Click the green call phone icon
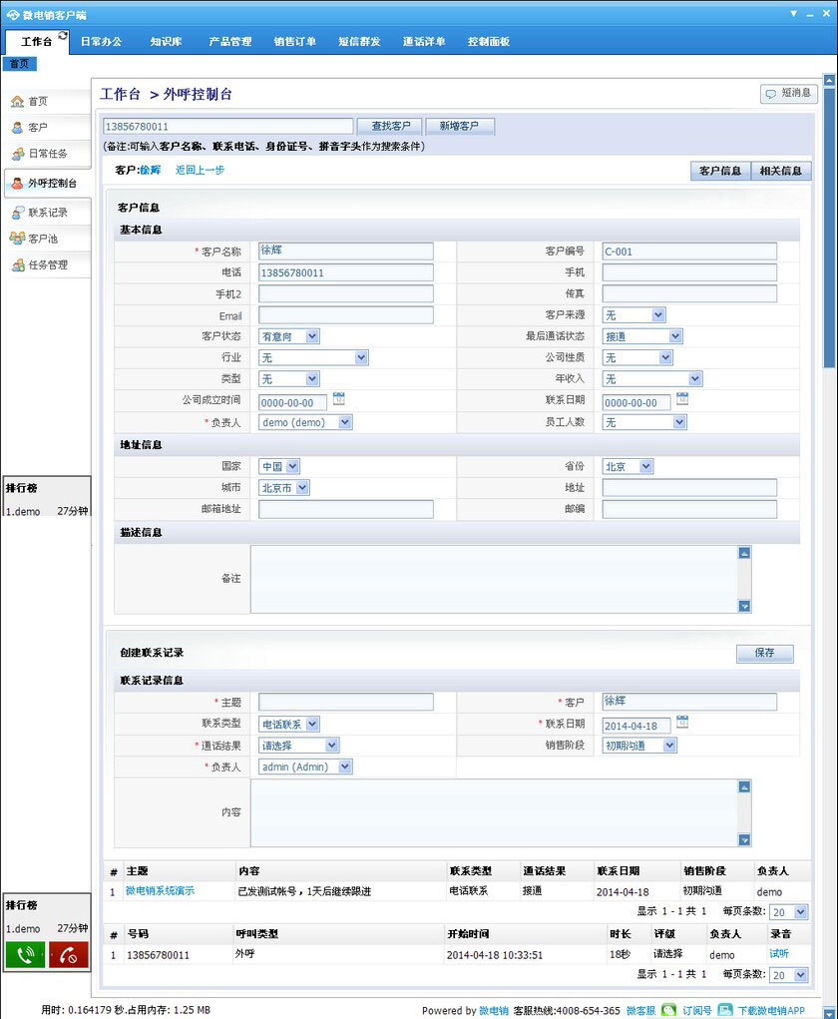The height and width of the screenshot is (1019, 838). (x=25, y=955)
